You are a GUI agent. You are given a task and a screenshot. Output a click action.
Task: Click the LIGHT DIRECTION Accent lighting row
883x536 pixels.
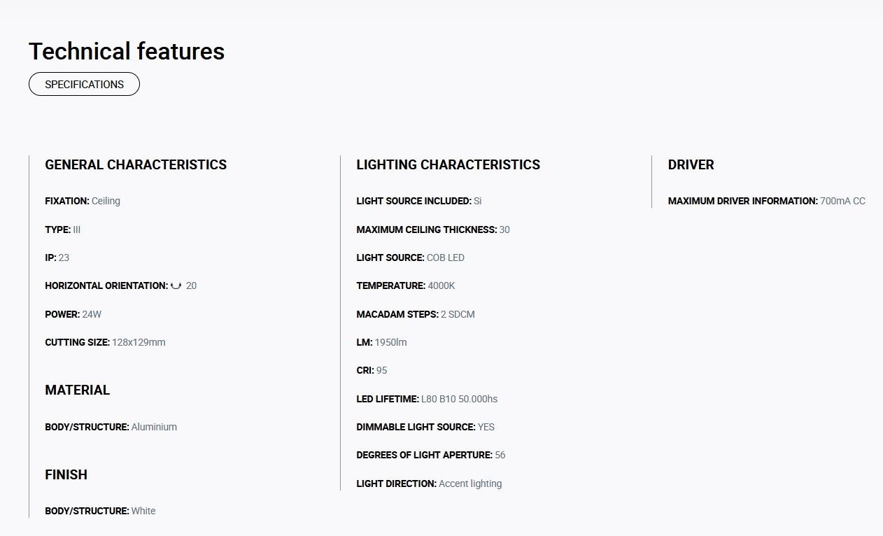tap(429, 484)
